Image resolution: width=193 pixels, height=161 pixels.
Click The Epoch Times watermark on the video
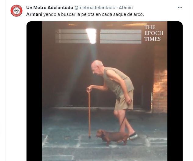[154, 33]
